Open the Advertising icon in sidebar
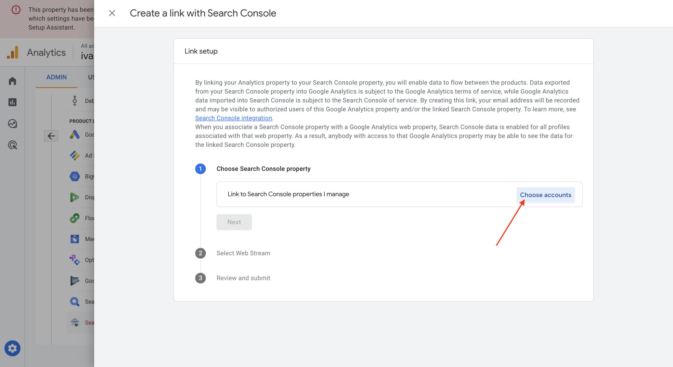Viewport: 673px width, 367px height. pyautogui.click(x=12, y=145)
